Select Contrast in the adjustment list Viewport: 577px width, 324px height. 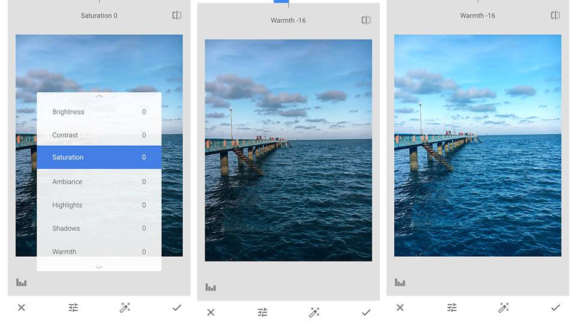click(x=99, y=135)
